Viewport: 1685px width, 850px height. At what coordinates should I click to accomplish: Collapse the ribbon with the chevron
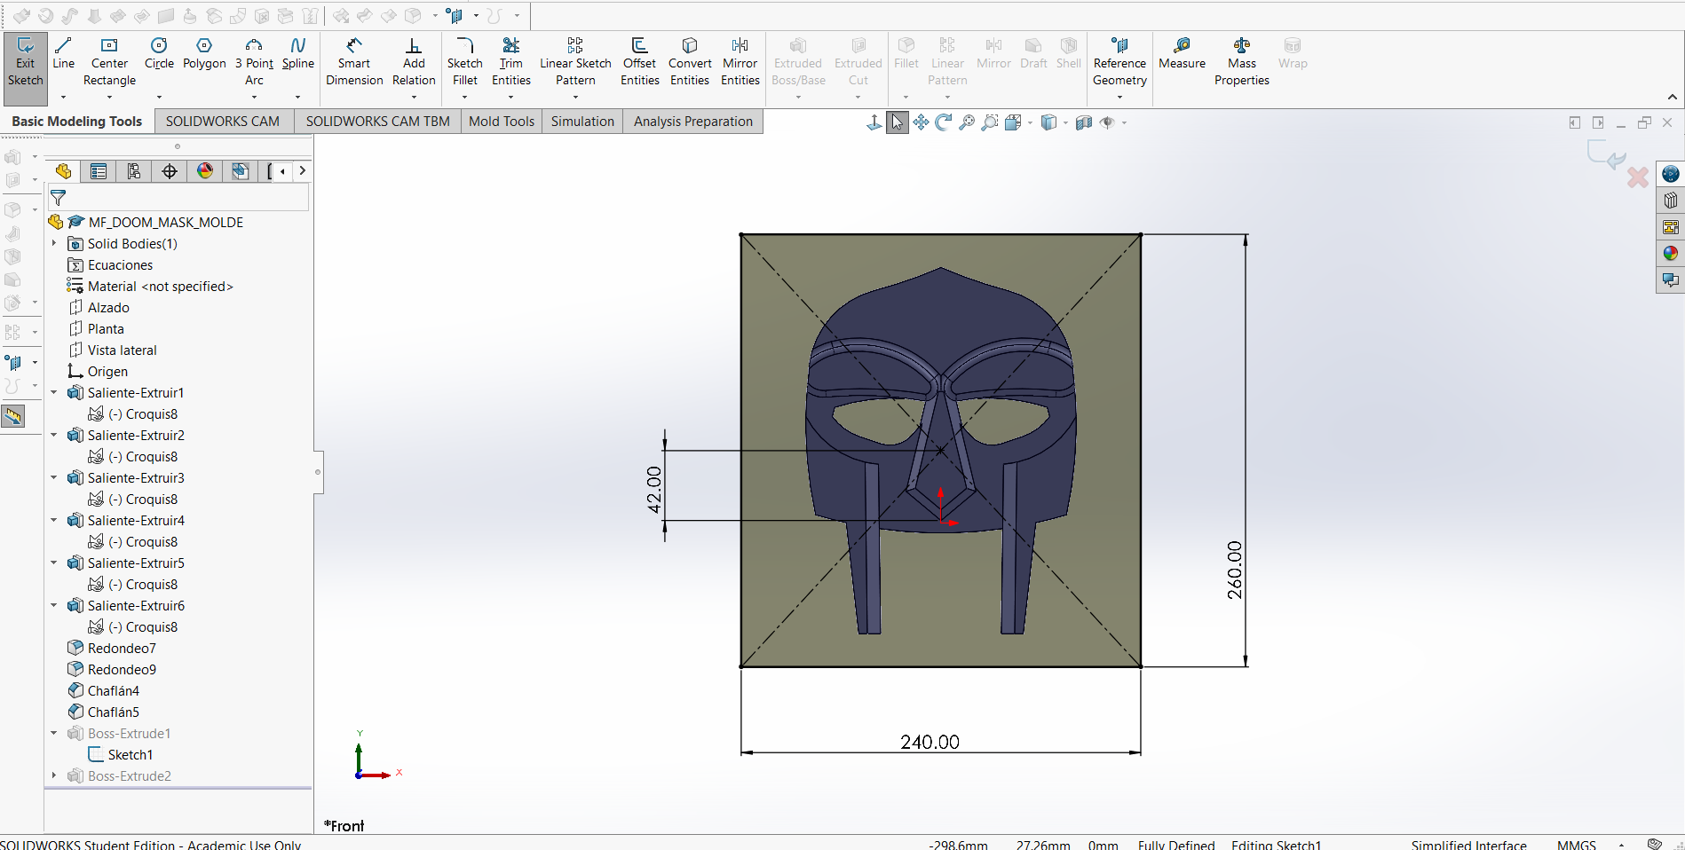1673,97
